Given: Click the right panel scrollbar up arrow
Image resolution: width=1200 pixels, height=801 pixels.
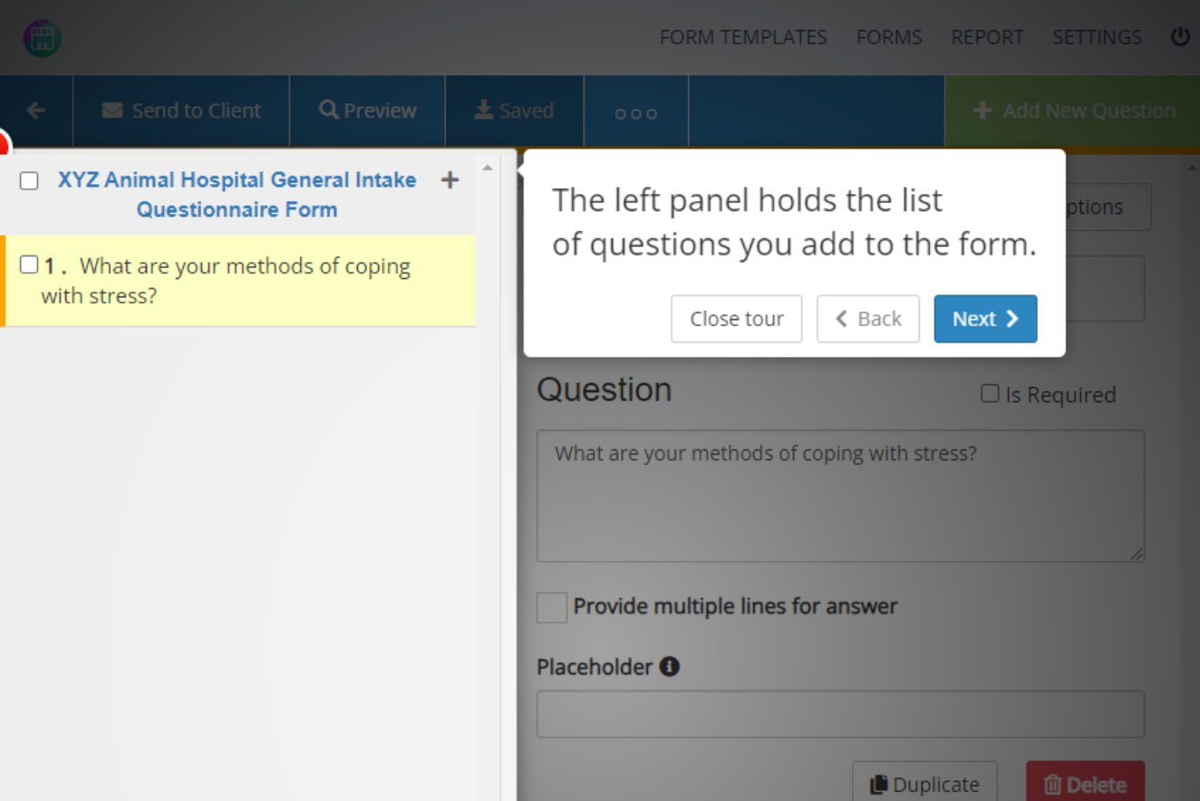Looking at the screenshot, I should pos(1193,166).
